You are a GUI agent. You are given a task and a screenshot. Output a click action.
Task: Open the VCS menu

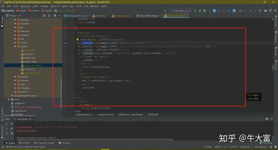coord(86,6)
